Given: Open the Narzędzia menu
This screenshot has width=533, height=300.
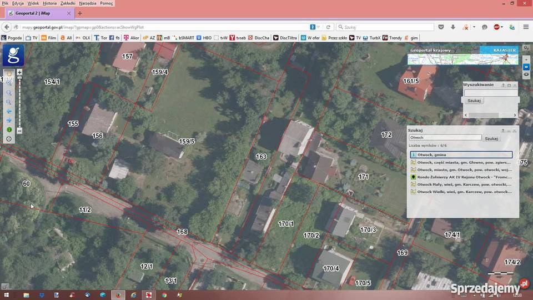Looking at the screenshot, I should tap(87, 3).
